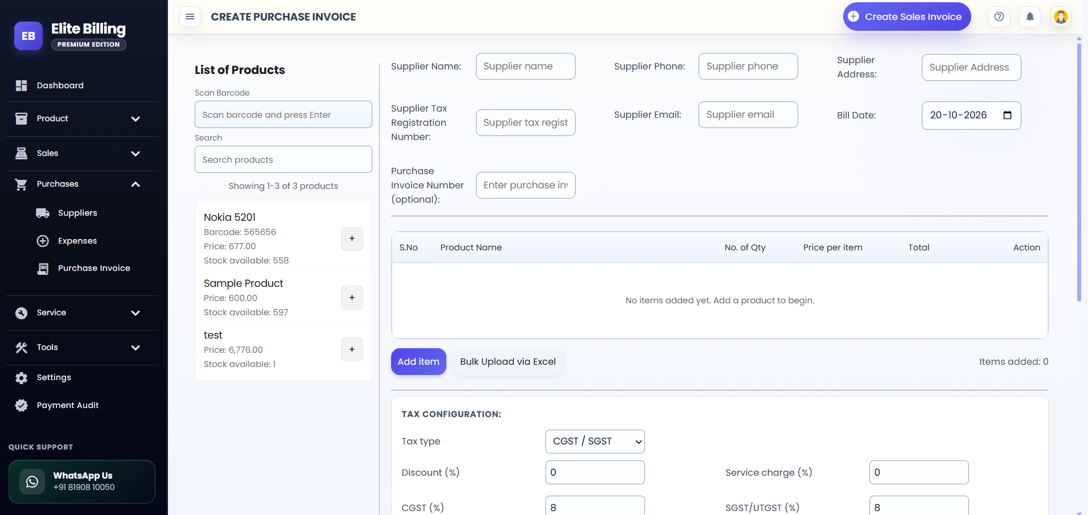Click the Add item button
The image size is (1088, 515).
418,361
